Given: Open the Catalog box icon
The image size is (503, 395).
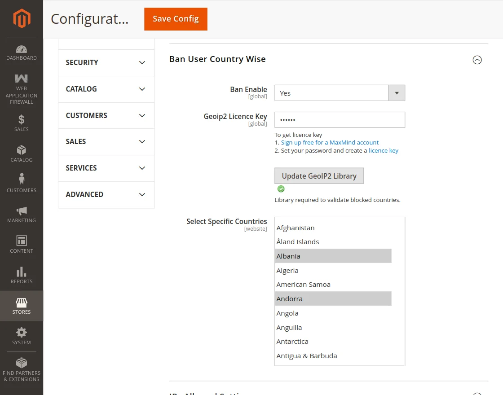Looking at the screenshot, I should (x=22, y=150).
